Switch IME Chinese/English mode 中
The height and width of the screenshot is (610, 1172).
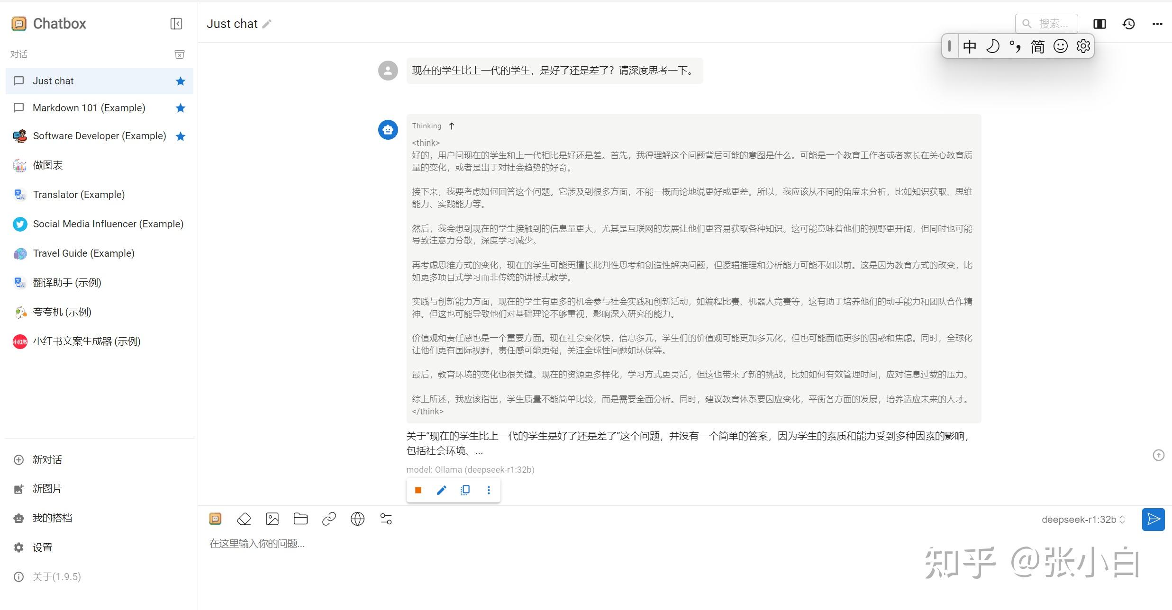970,46
